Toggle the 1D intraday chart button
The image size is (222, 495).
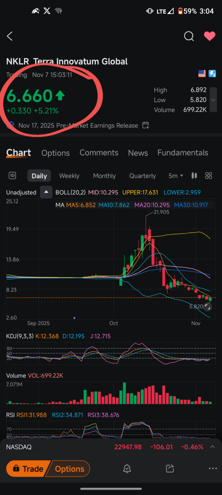point(12,175)
